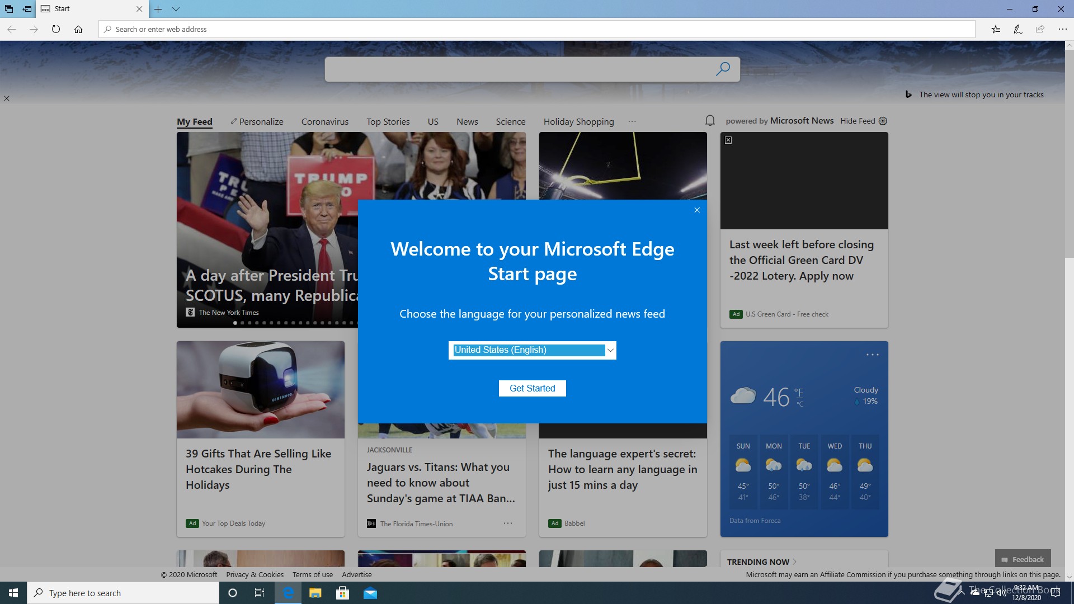Open Terms of use link
The image size is (1074, 604).
(313, 574)
